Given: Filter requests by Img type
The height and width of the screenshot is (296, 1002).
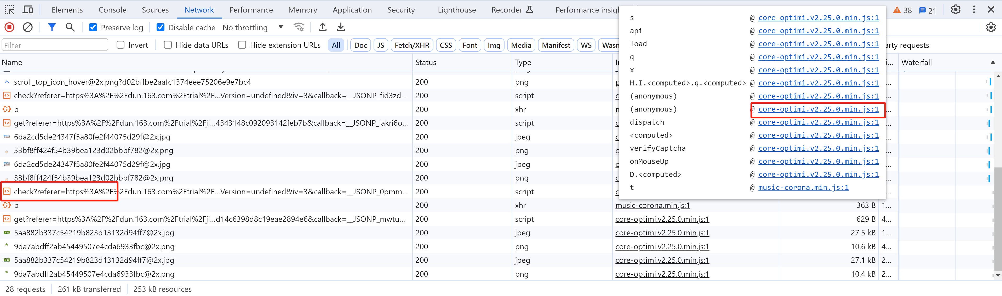Looking at the screenshot, I should [494, 45].
